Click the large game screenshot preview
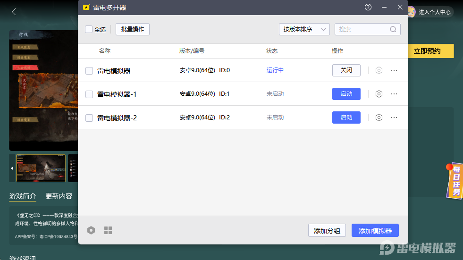The height and width of the screenshot is (260, 463). (x=43, y=91)
